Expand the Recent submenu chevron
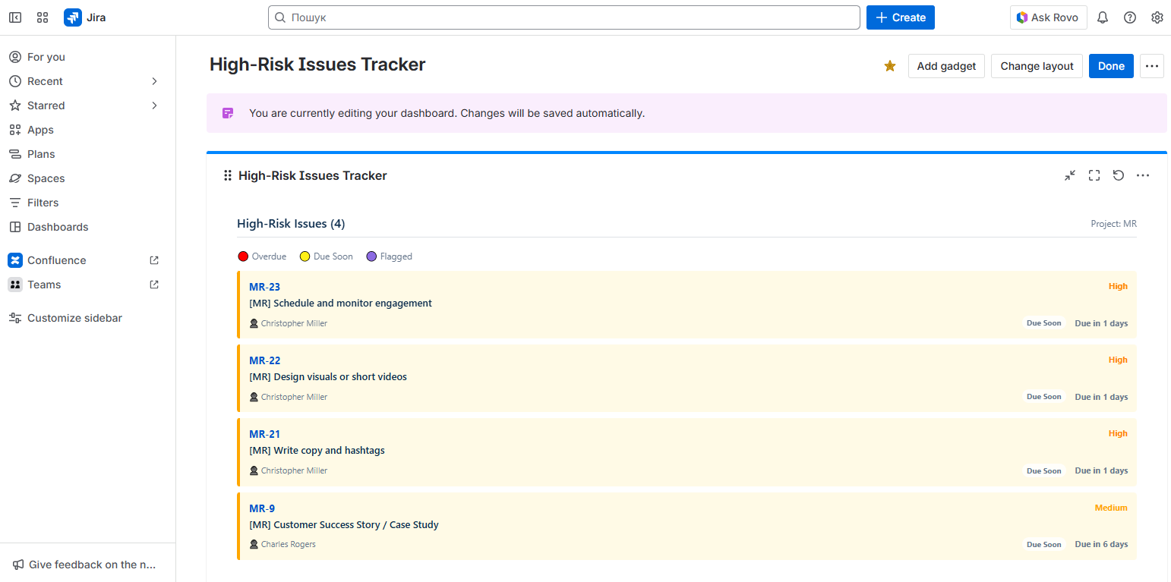1171x582 pixels. tap(154, 81)
